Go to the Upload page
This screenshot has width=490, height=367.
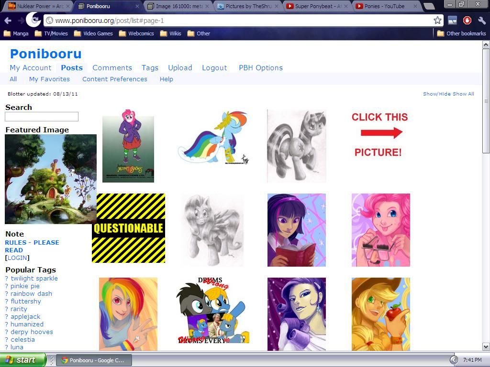coord(180,68)
